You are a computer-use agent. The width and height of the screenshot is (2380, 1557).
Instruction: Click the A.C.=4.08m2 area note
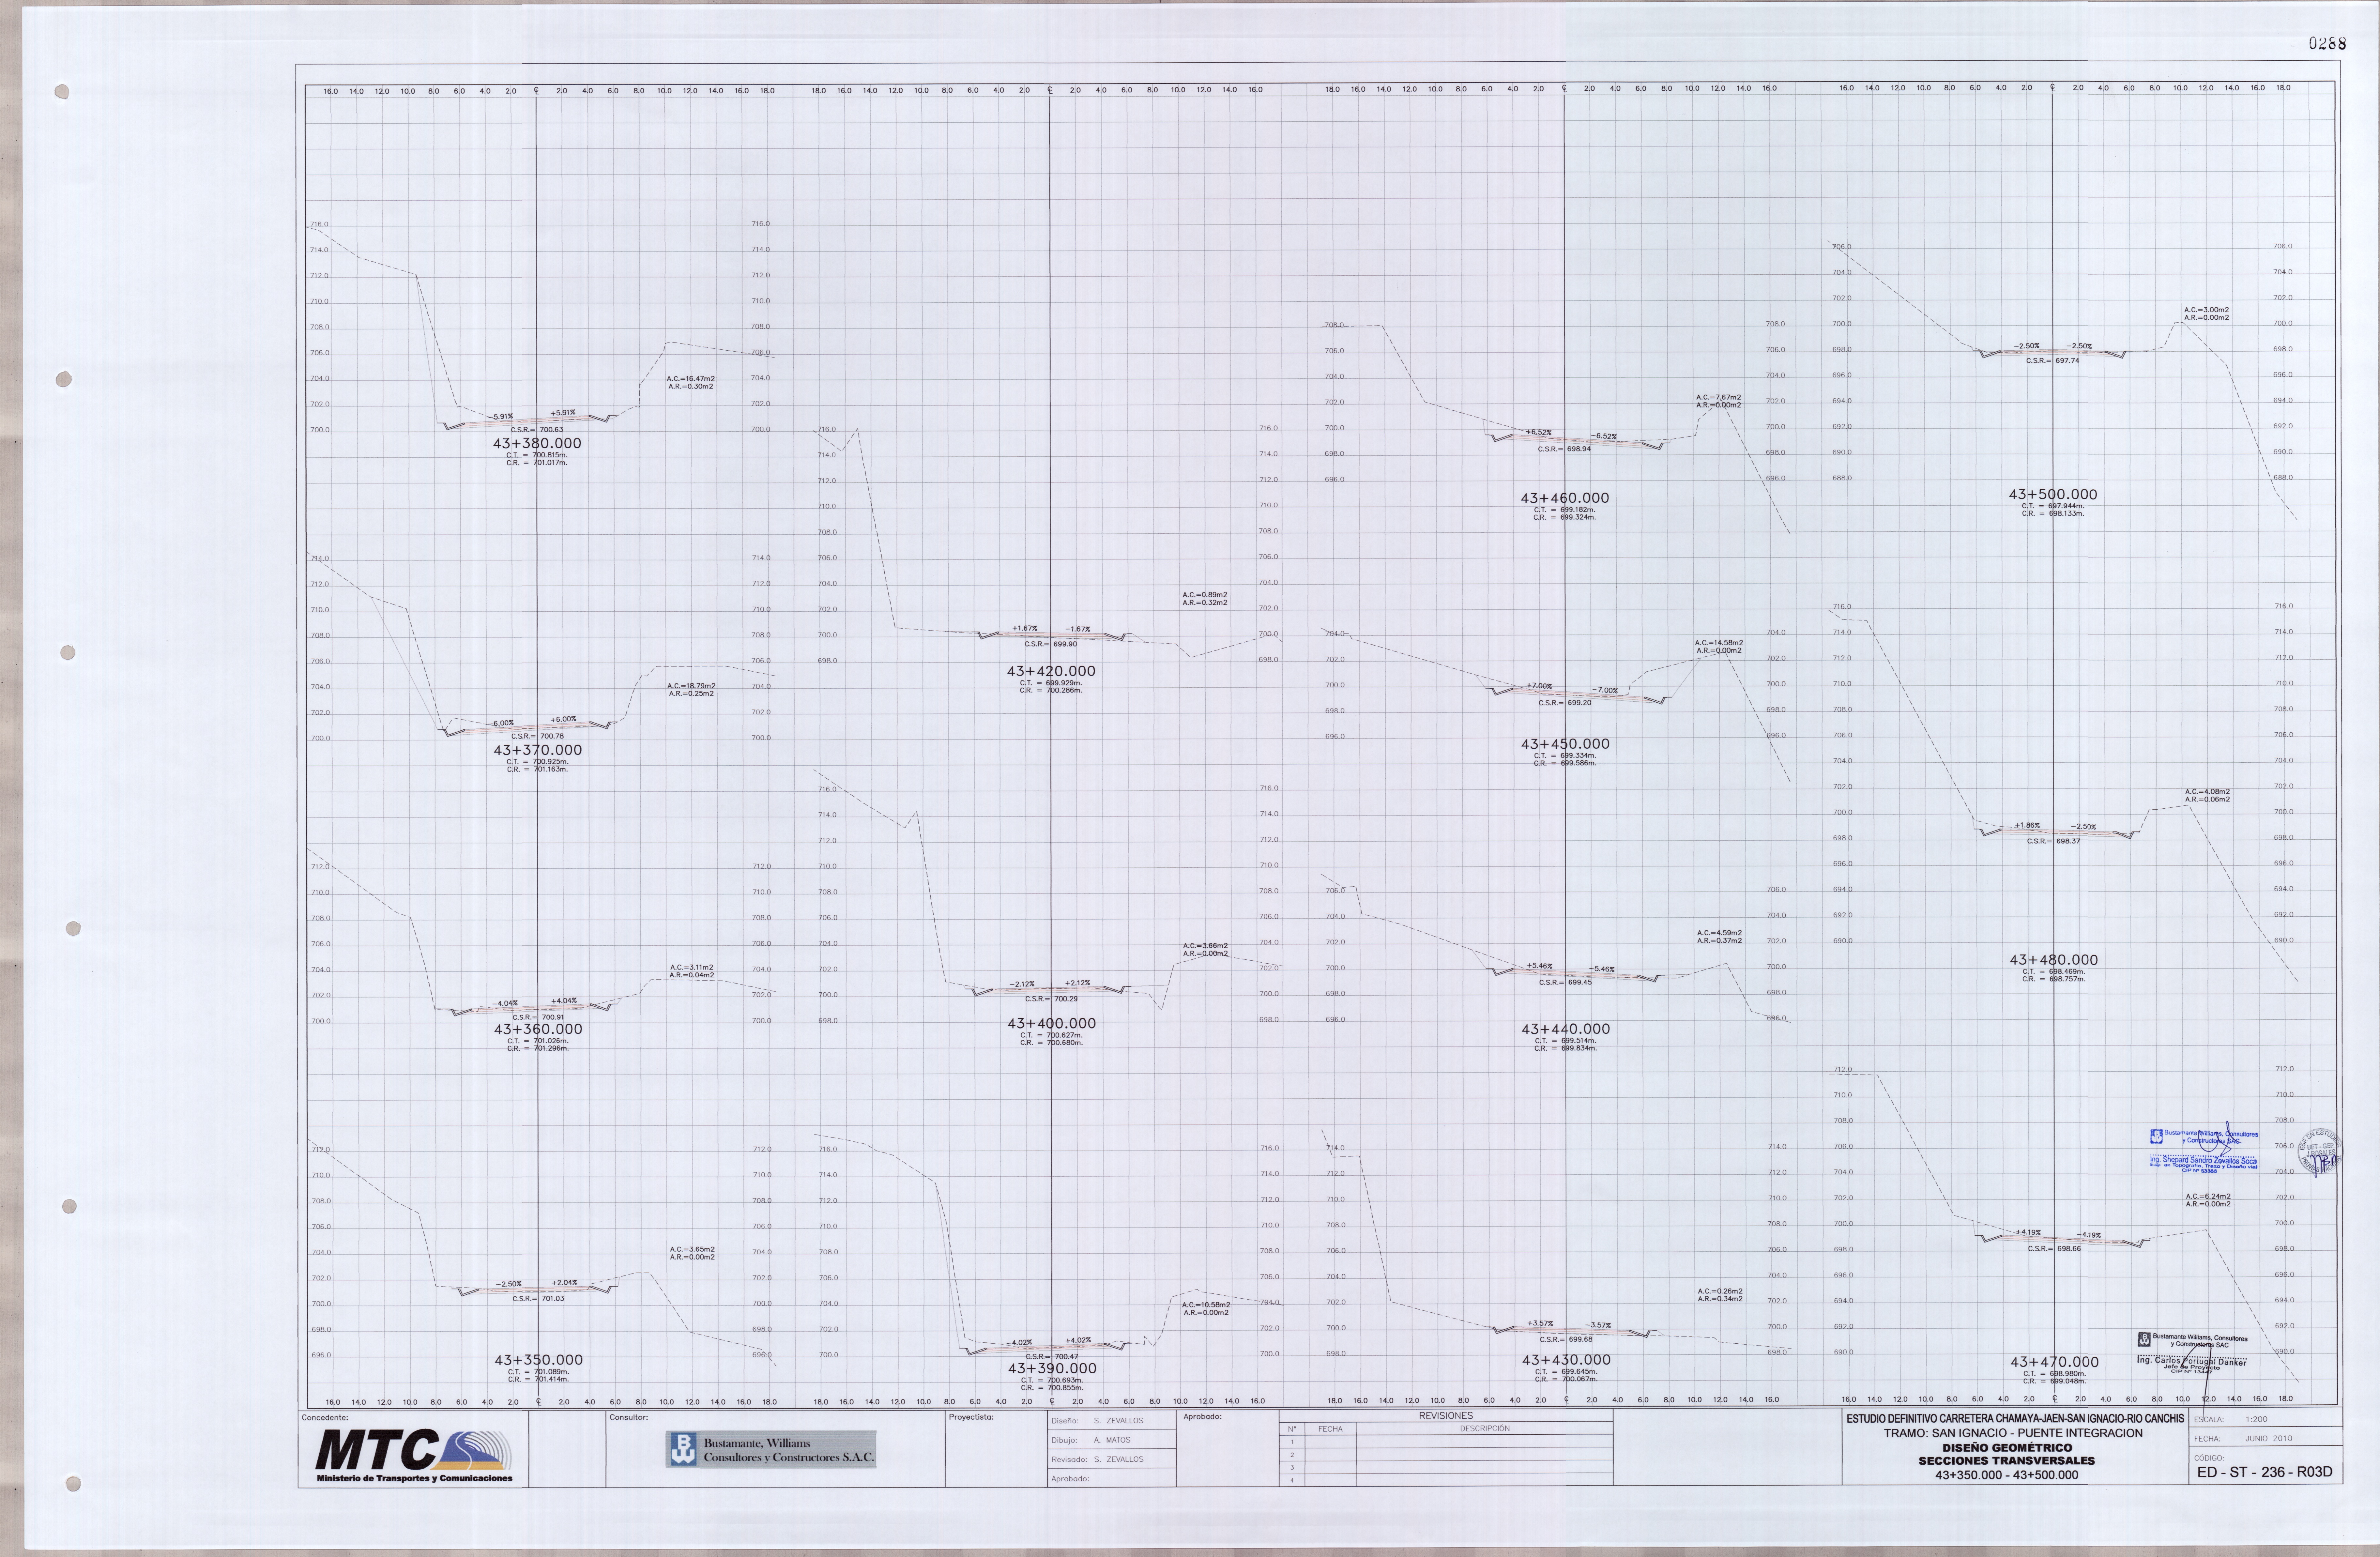(x=2207, y=792)
